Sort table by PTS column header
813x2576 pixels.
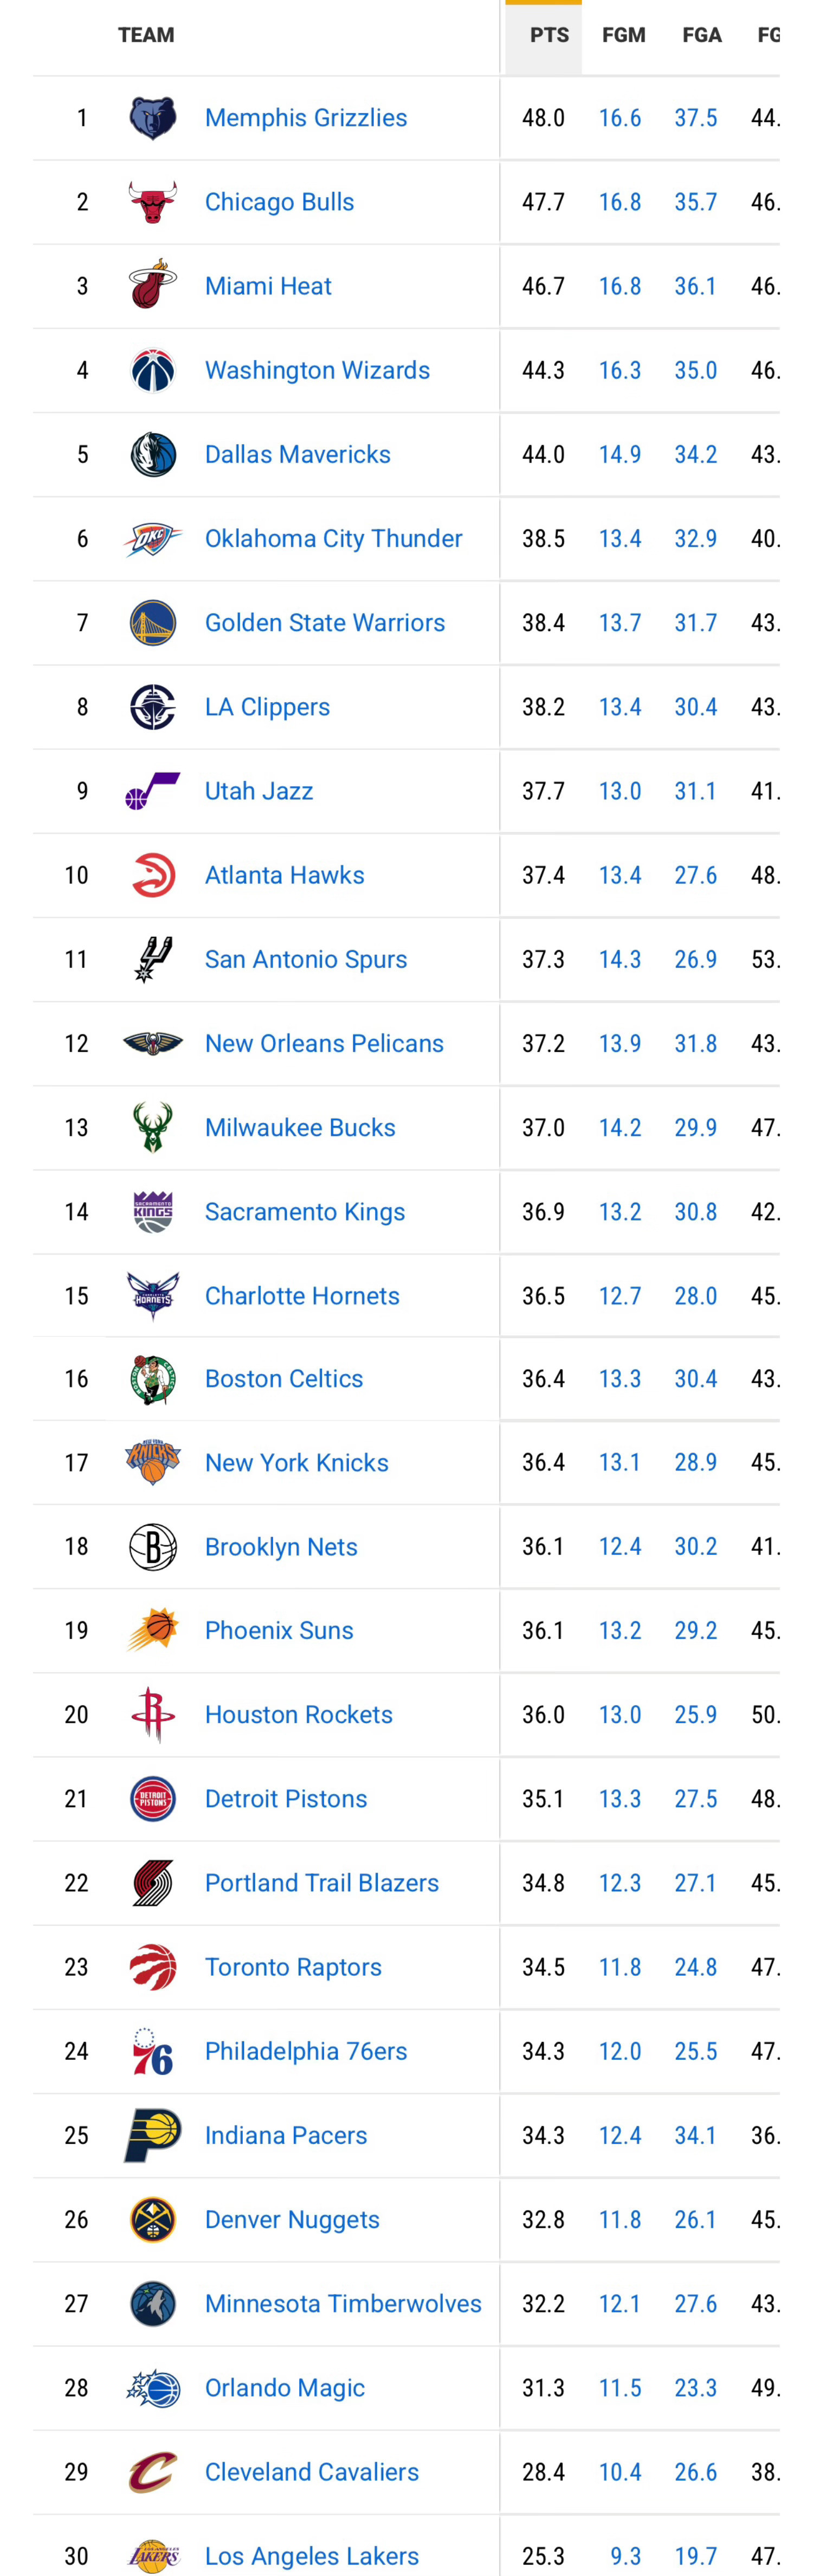tap(548, 36)
